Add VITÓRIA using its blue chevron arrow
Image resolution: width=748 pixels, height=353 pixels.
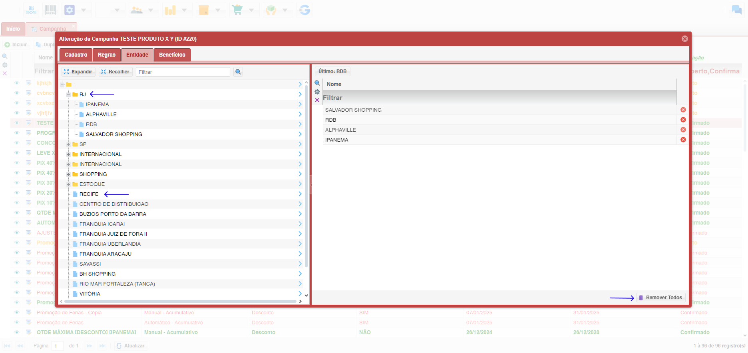pos(300,294)
